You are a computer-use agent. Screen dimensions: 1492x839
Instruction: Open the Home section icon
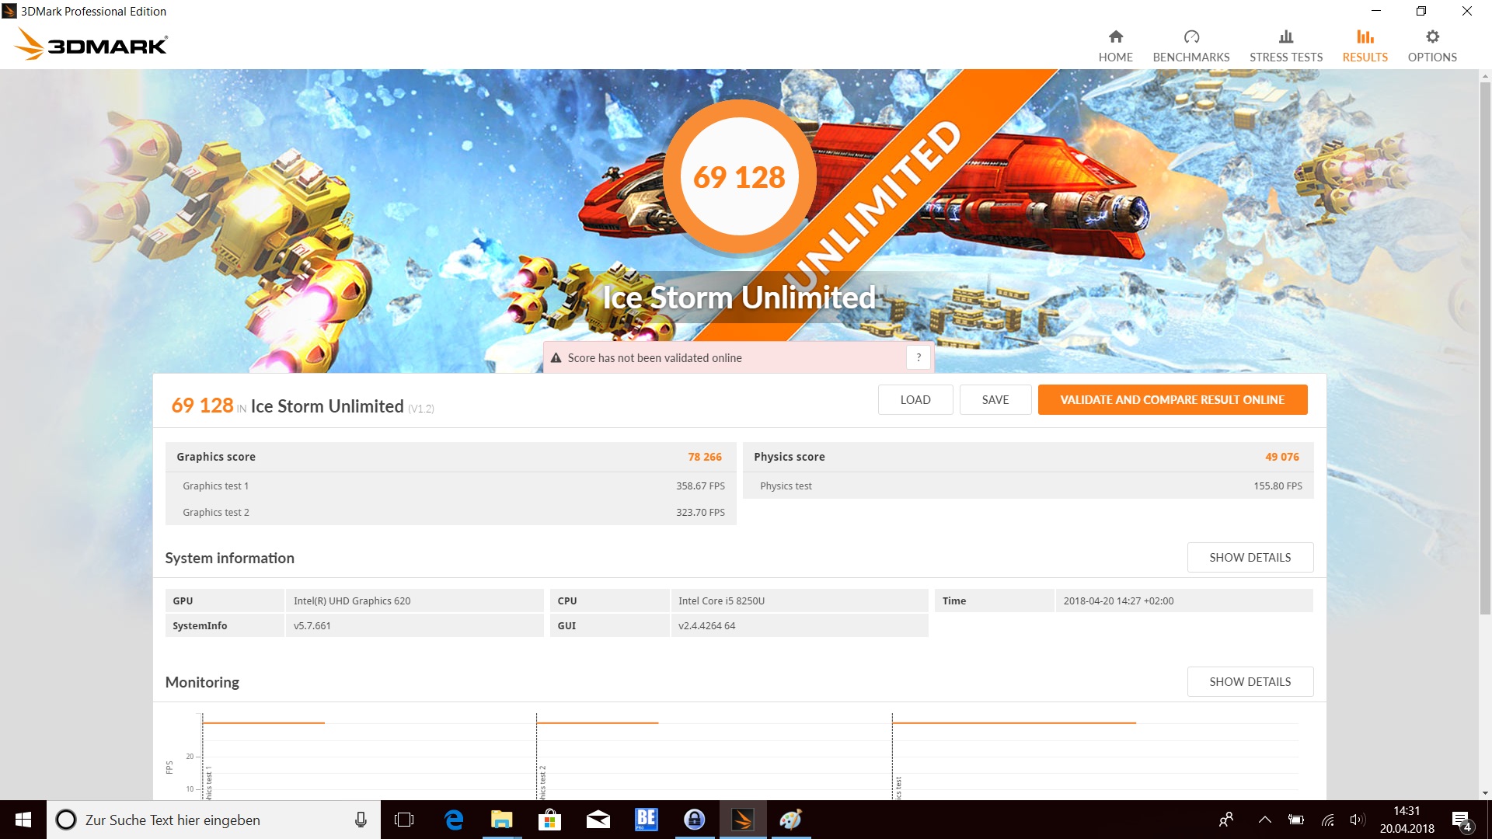click(x=1115, y=37)
